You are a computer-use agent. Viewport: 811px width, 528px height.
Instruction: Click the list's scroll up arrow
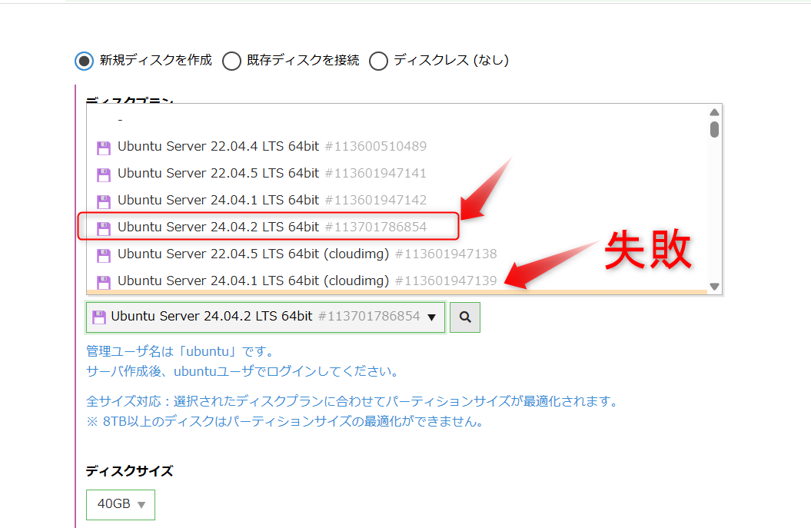714,112
